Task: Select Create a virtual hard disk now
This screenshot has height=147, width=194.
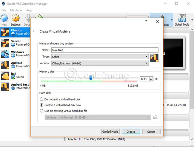Action: tap(41, 105)
